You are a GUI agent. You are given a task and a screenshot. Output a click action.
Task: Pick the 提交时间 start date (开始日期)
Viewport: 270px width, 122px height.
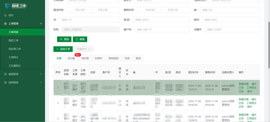click(80, 10)
